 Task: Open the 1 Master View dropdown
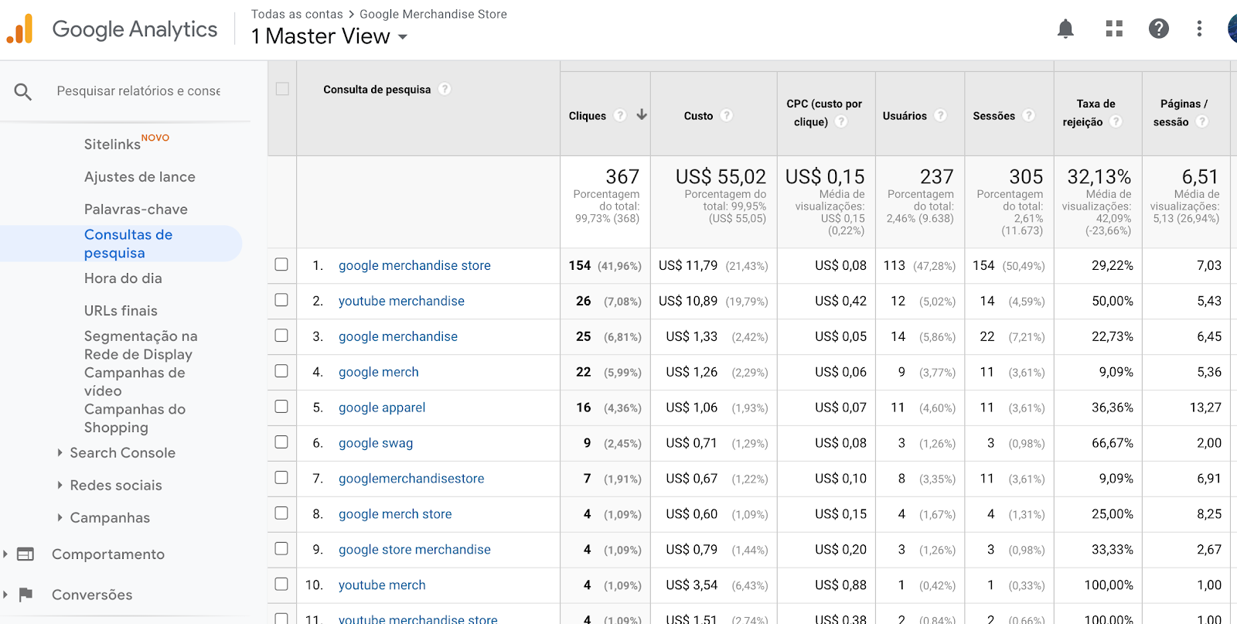(x=329, y=36)
